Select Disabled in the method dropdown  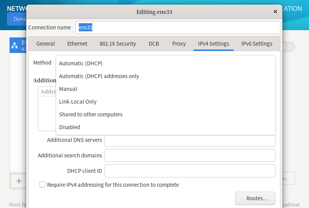pyautogui.click(x=70, y=127)
